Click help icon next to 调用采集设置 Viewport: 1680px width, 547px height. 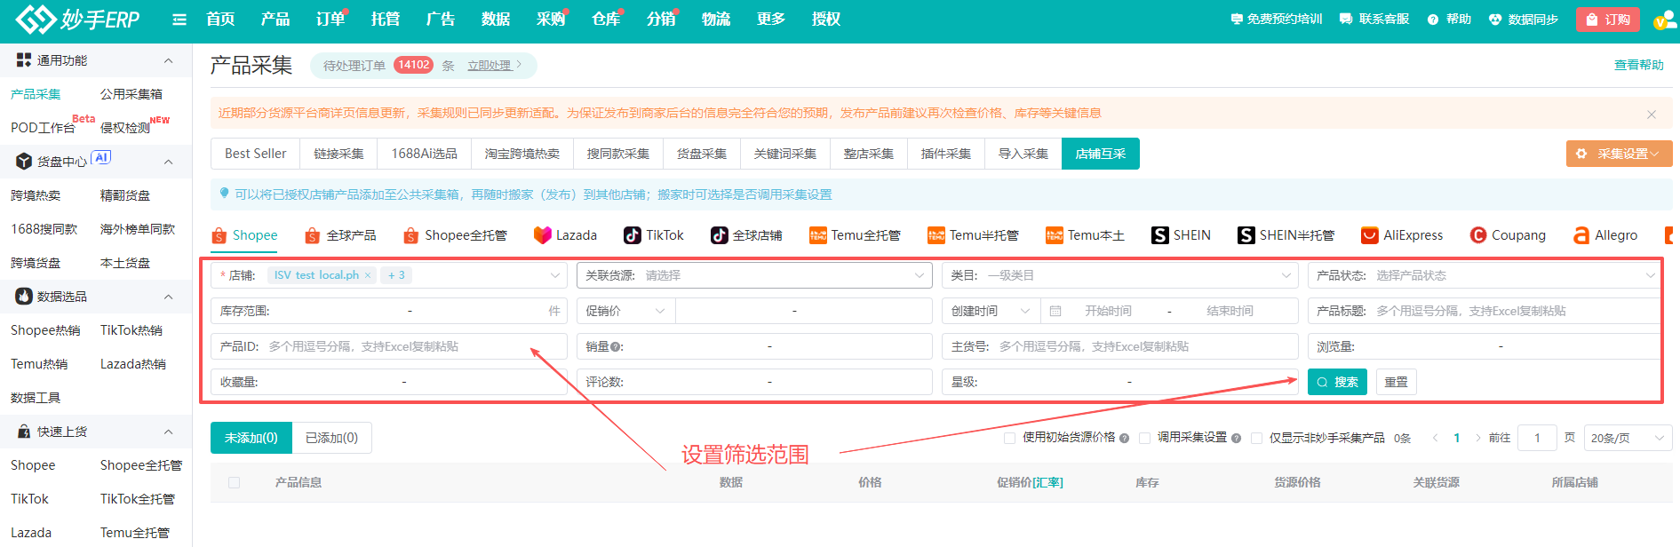tap(1236, 438)
